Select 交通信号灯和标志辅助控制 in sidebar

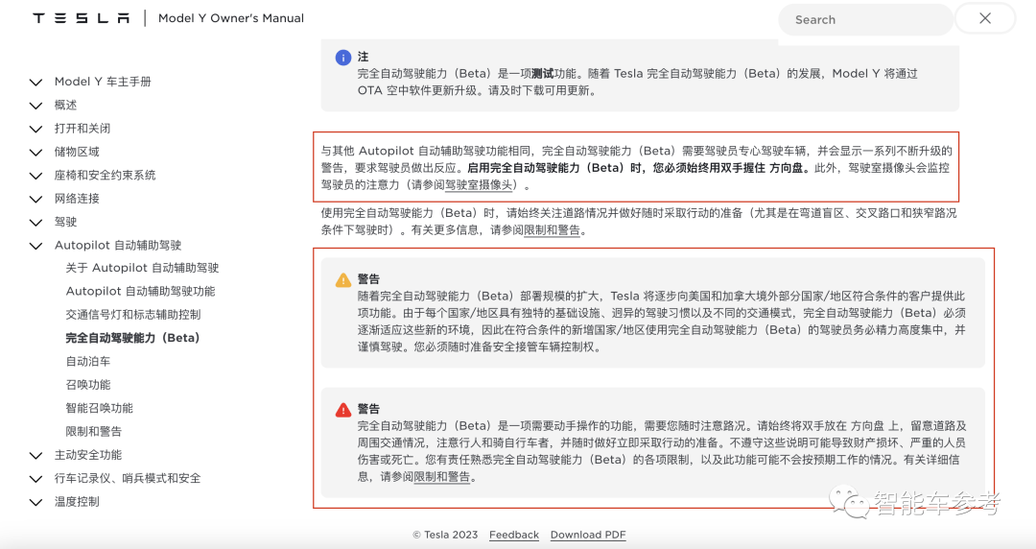pyautogui.click(x=132, y=315)
